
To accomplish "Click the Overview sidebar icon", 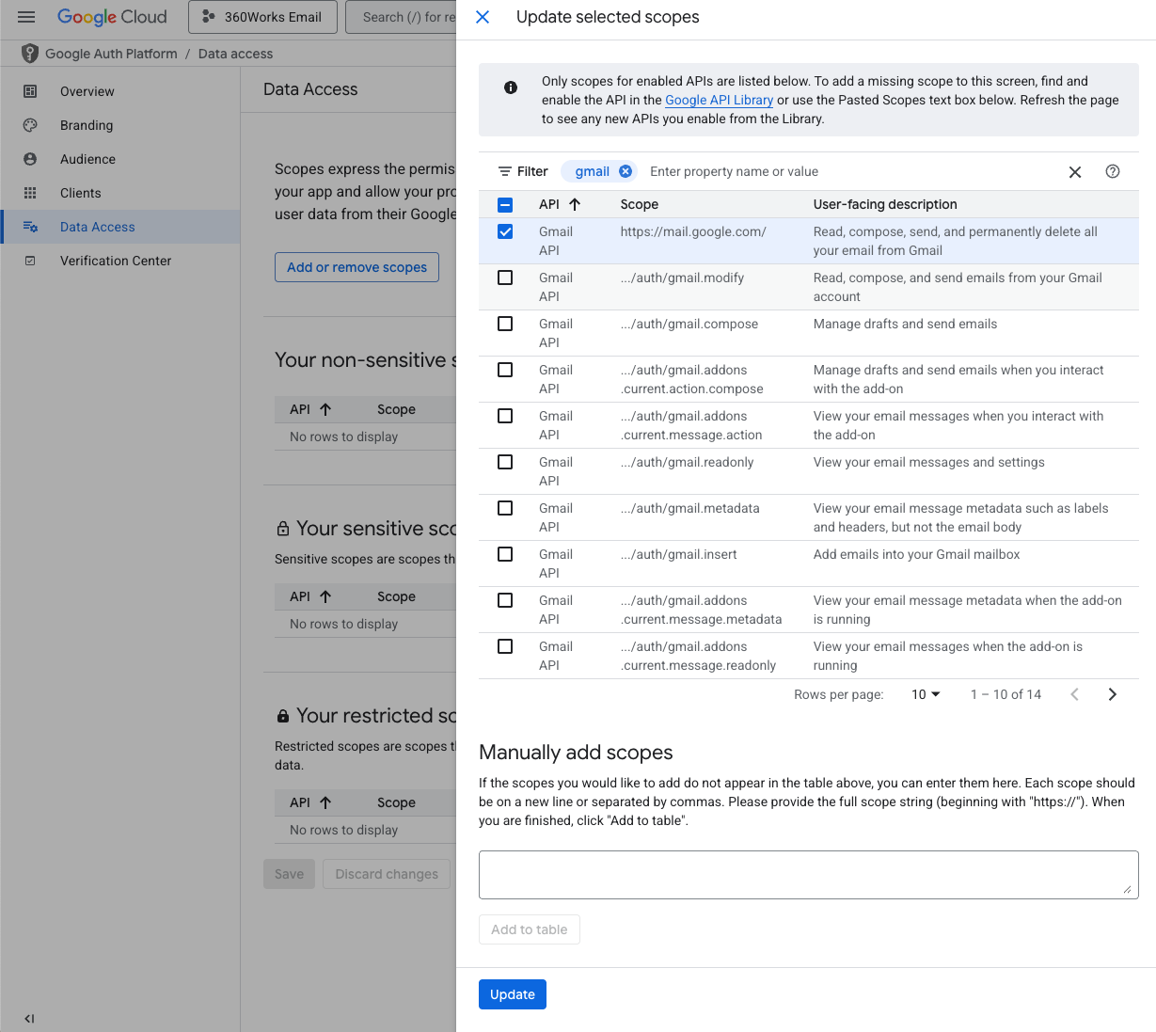I will (x=30, y=91).
